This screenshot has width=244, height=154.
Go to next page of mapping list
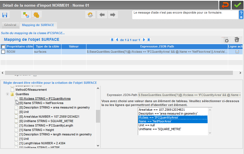[144, 40]
